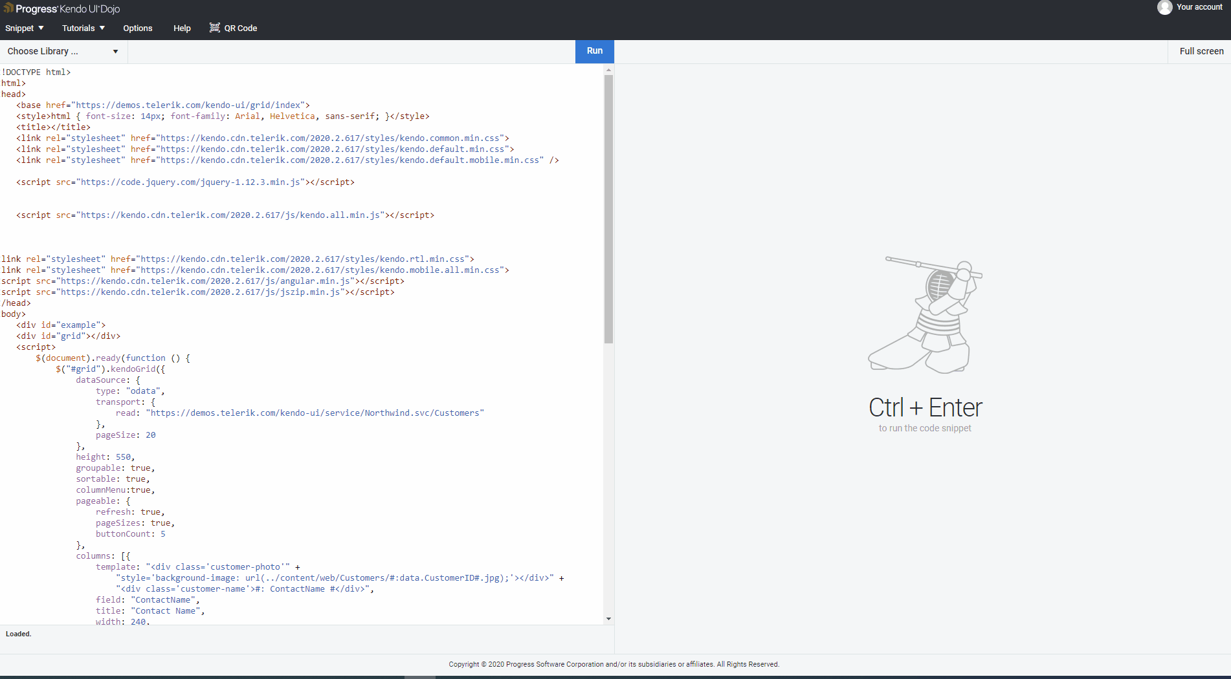
Task: Open the Snippet menu
Action: (25, 28)
